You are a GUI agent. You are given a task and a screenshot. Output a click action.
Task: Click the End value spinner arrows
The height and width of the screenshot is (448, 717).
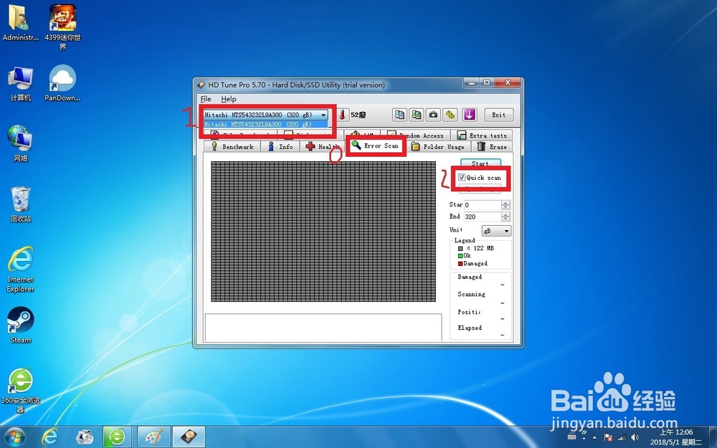(505, 216)
